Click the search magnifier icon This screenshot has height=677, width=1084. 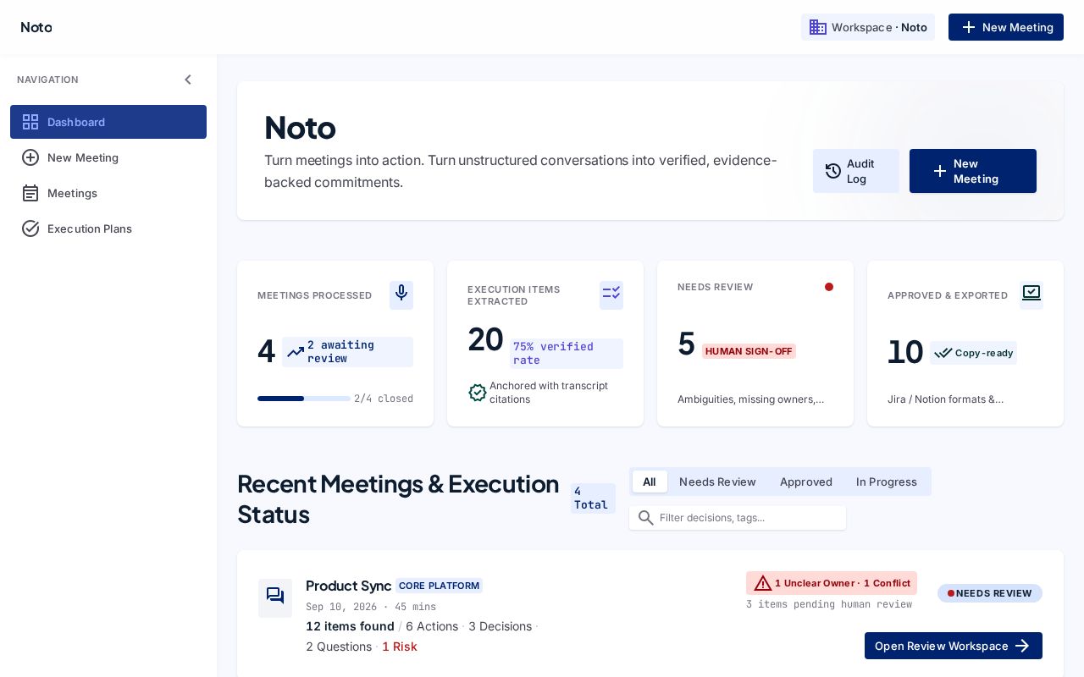pos(646,518)
